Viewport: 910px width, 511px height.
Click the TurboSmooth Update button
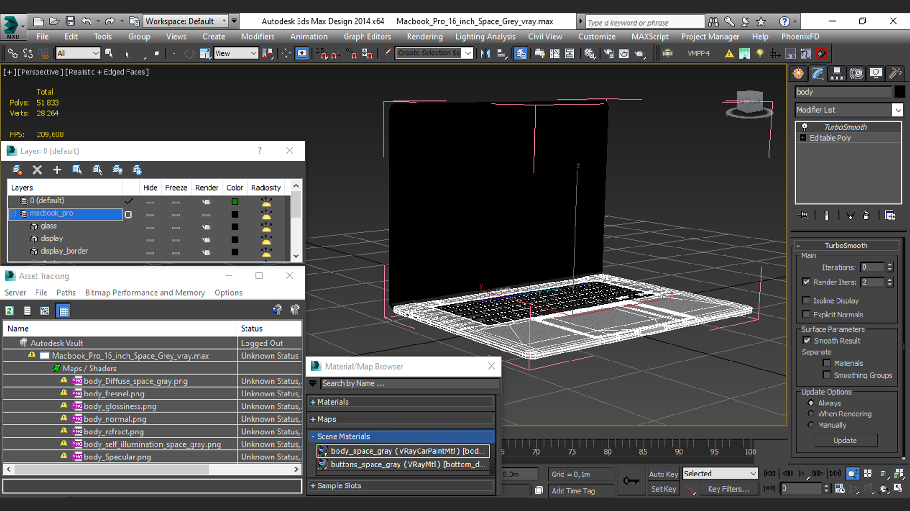point(845,440)
